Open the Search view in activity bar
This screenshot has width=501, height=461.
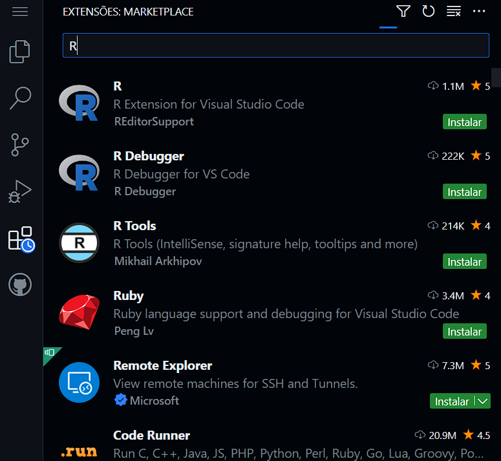click(21, 98)
